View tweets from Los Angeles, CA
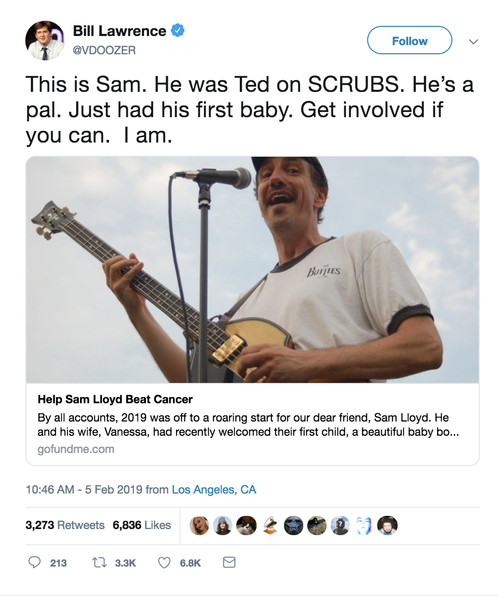This screenshot has width=498, height=596. (x=214, y=489)
